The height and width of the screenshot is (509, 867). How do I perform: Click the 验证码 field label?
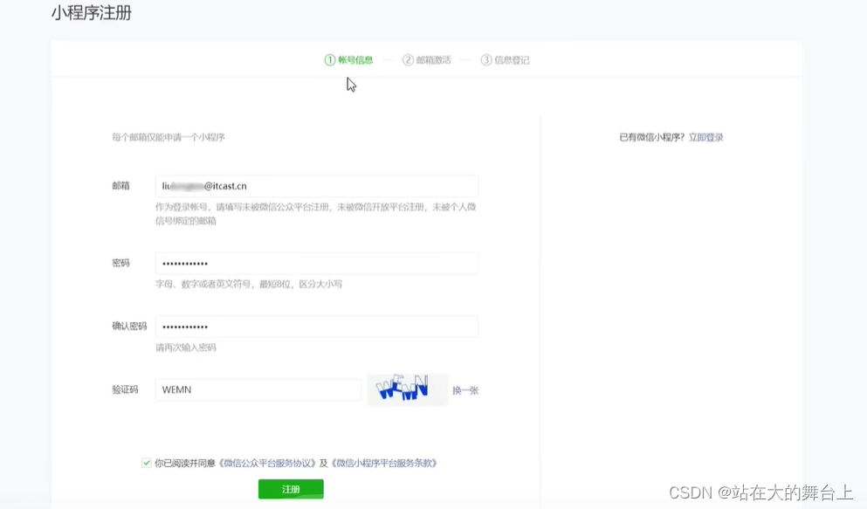pos(125,389)
